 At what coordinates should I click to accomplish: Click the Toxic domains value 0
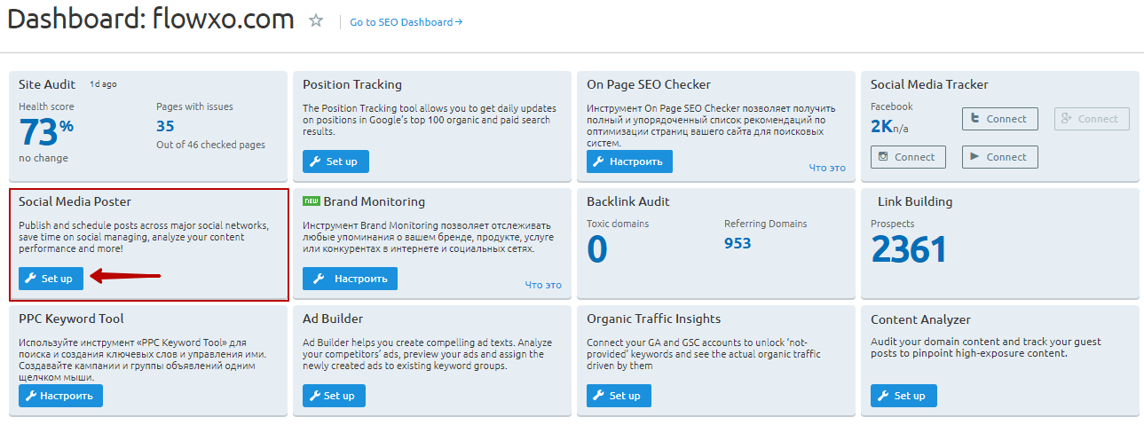coord(597,251)
